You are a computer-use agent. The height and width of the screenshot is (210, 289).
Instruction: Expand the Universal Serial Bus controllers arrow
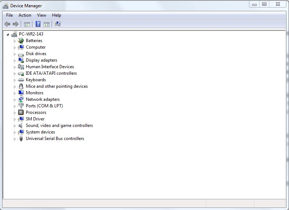(15, 139)
